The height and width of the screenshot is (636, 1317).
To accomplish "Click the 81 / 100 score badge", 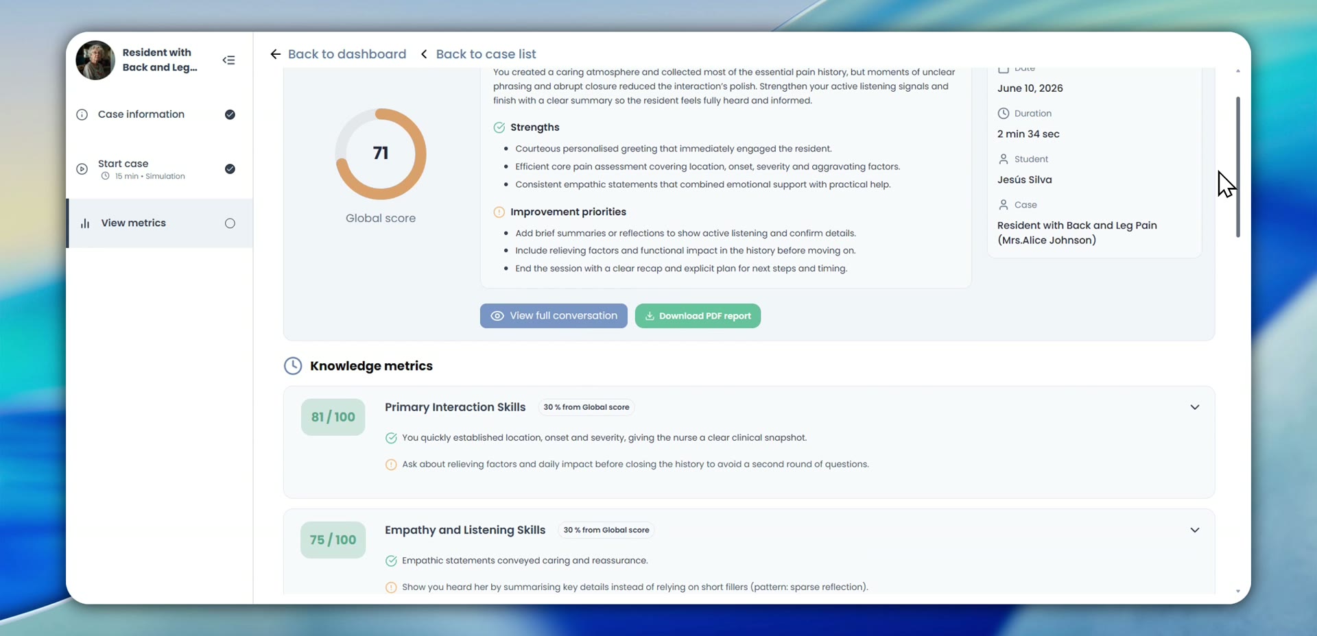I will [333, 417].
